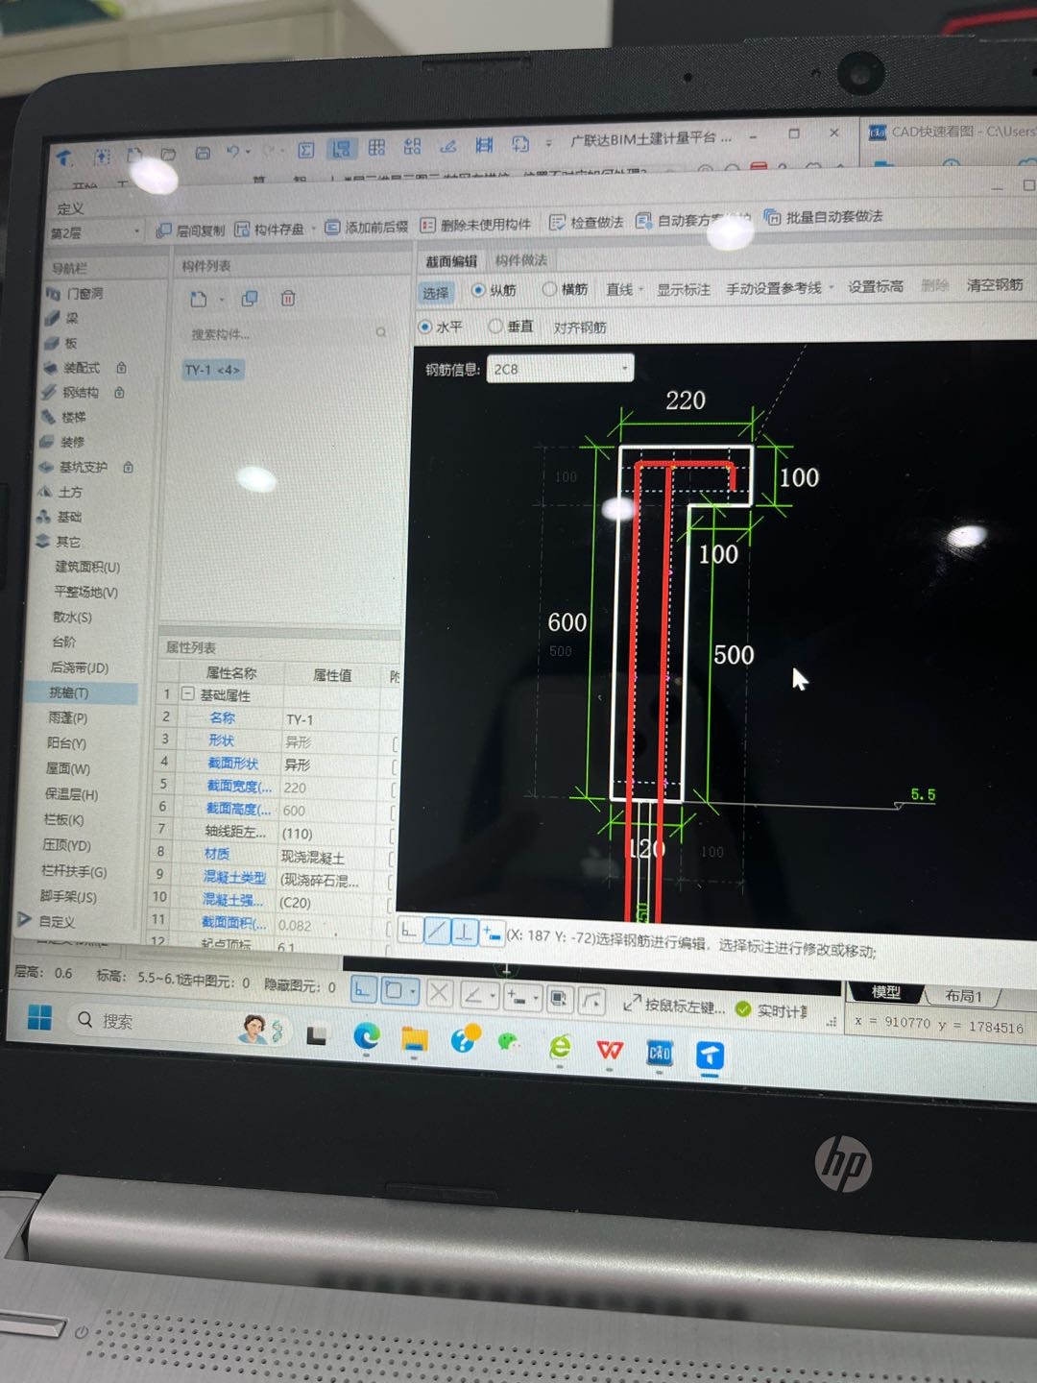Click the perpendicular snap icon below canvas
The image size is (1037, 1383).
coord(465,931)
